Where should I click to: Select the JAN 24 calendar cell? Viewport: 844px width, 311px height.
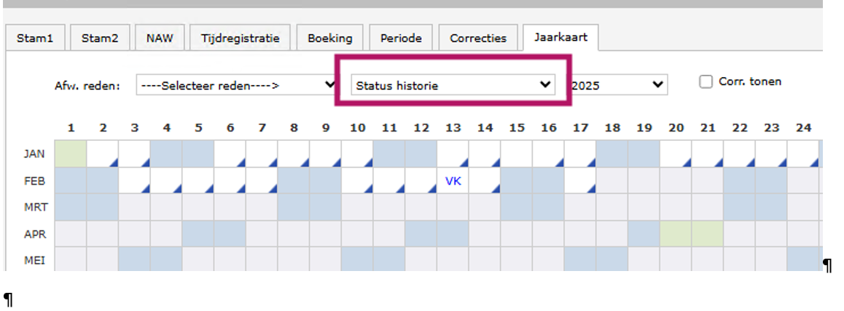click(803, 155)
